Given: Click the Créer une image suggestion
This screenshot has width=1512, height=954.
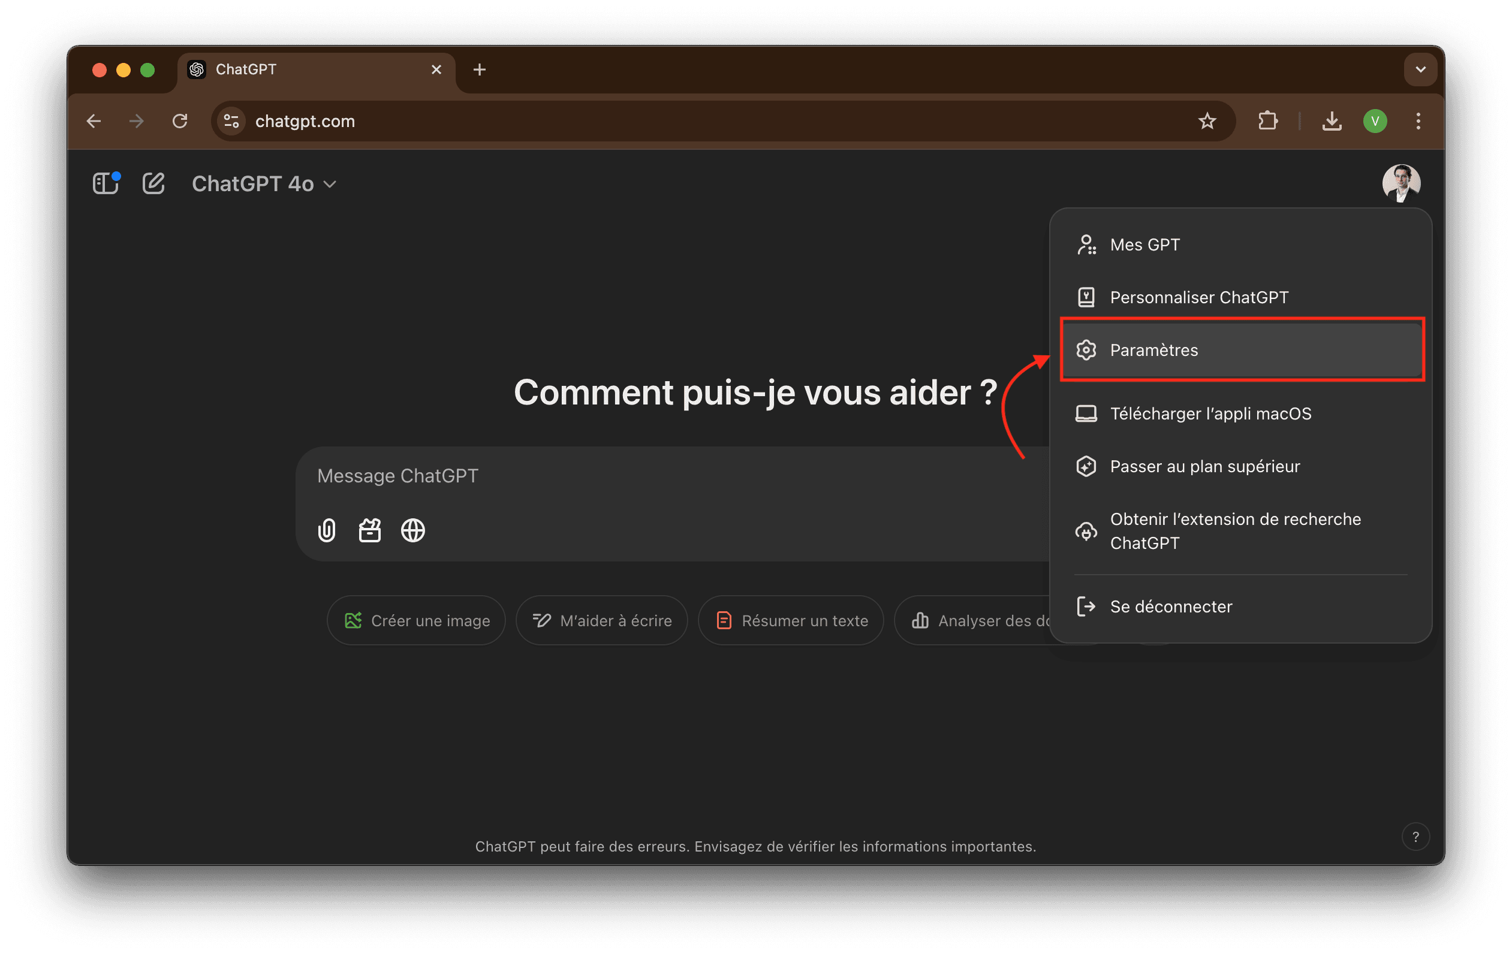Looking at the screenshot, I should point(416,621).
